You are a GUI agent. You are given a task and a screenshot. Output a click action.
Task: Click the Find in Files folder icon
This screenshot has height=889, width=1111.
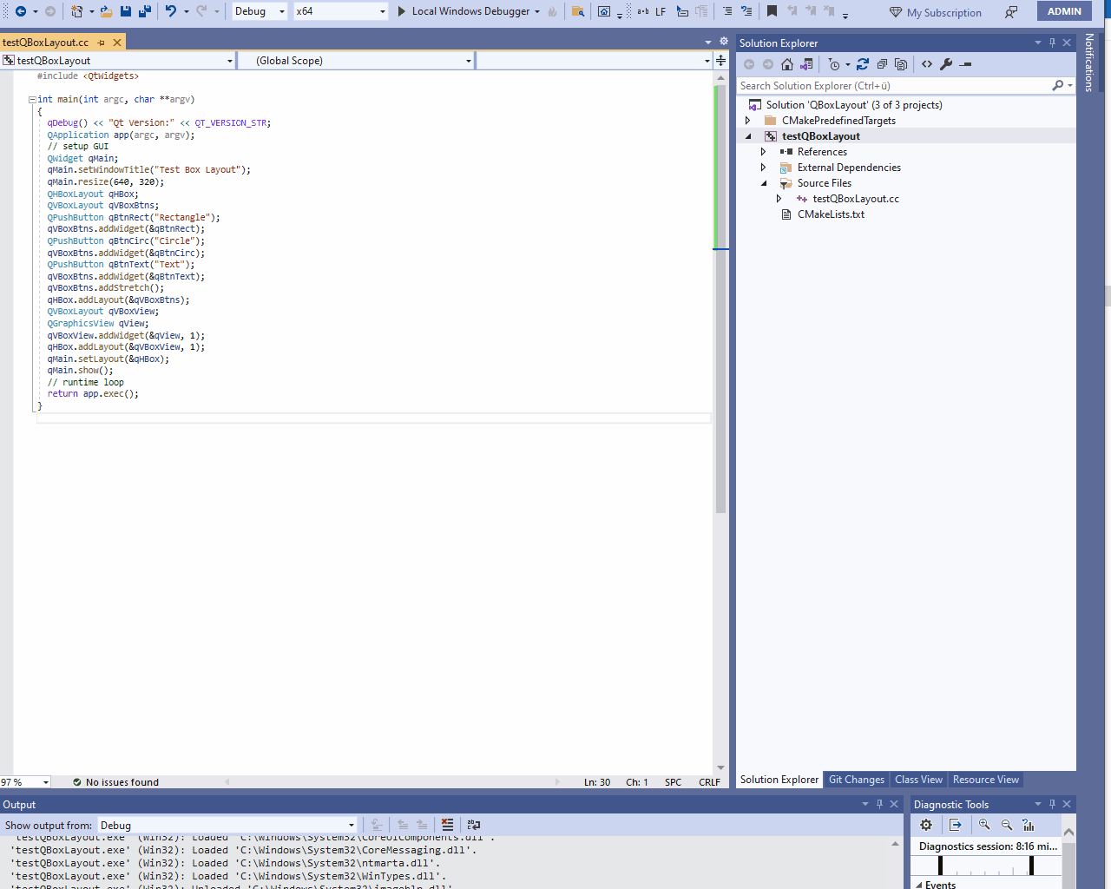(x=577, y=11)
